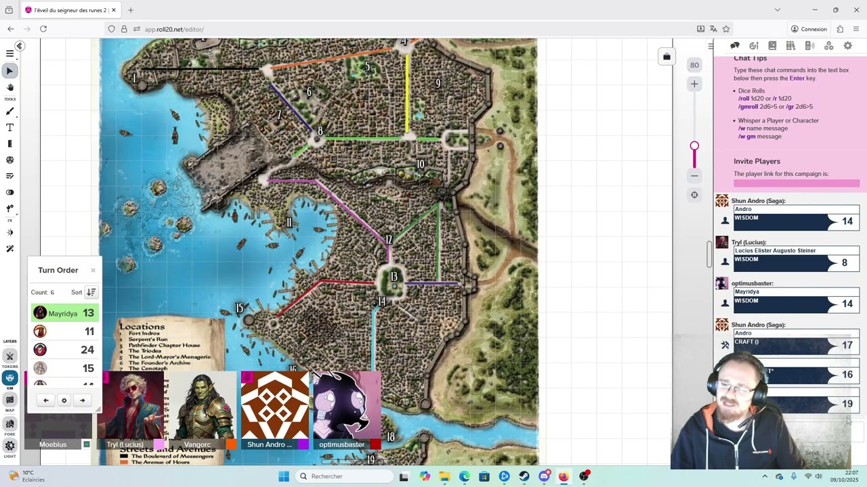Viewport: 867px width, 487px height.
Task: Pick the freehand Draw brush tool
Action: click(9, 112)
